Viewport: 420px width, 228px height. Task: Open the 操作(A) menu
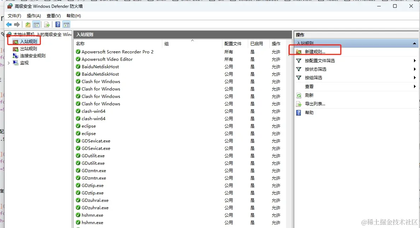(34, 16)
